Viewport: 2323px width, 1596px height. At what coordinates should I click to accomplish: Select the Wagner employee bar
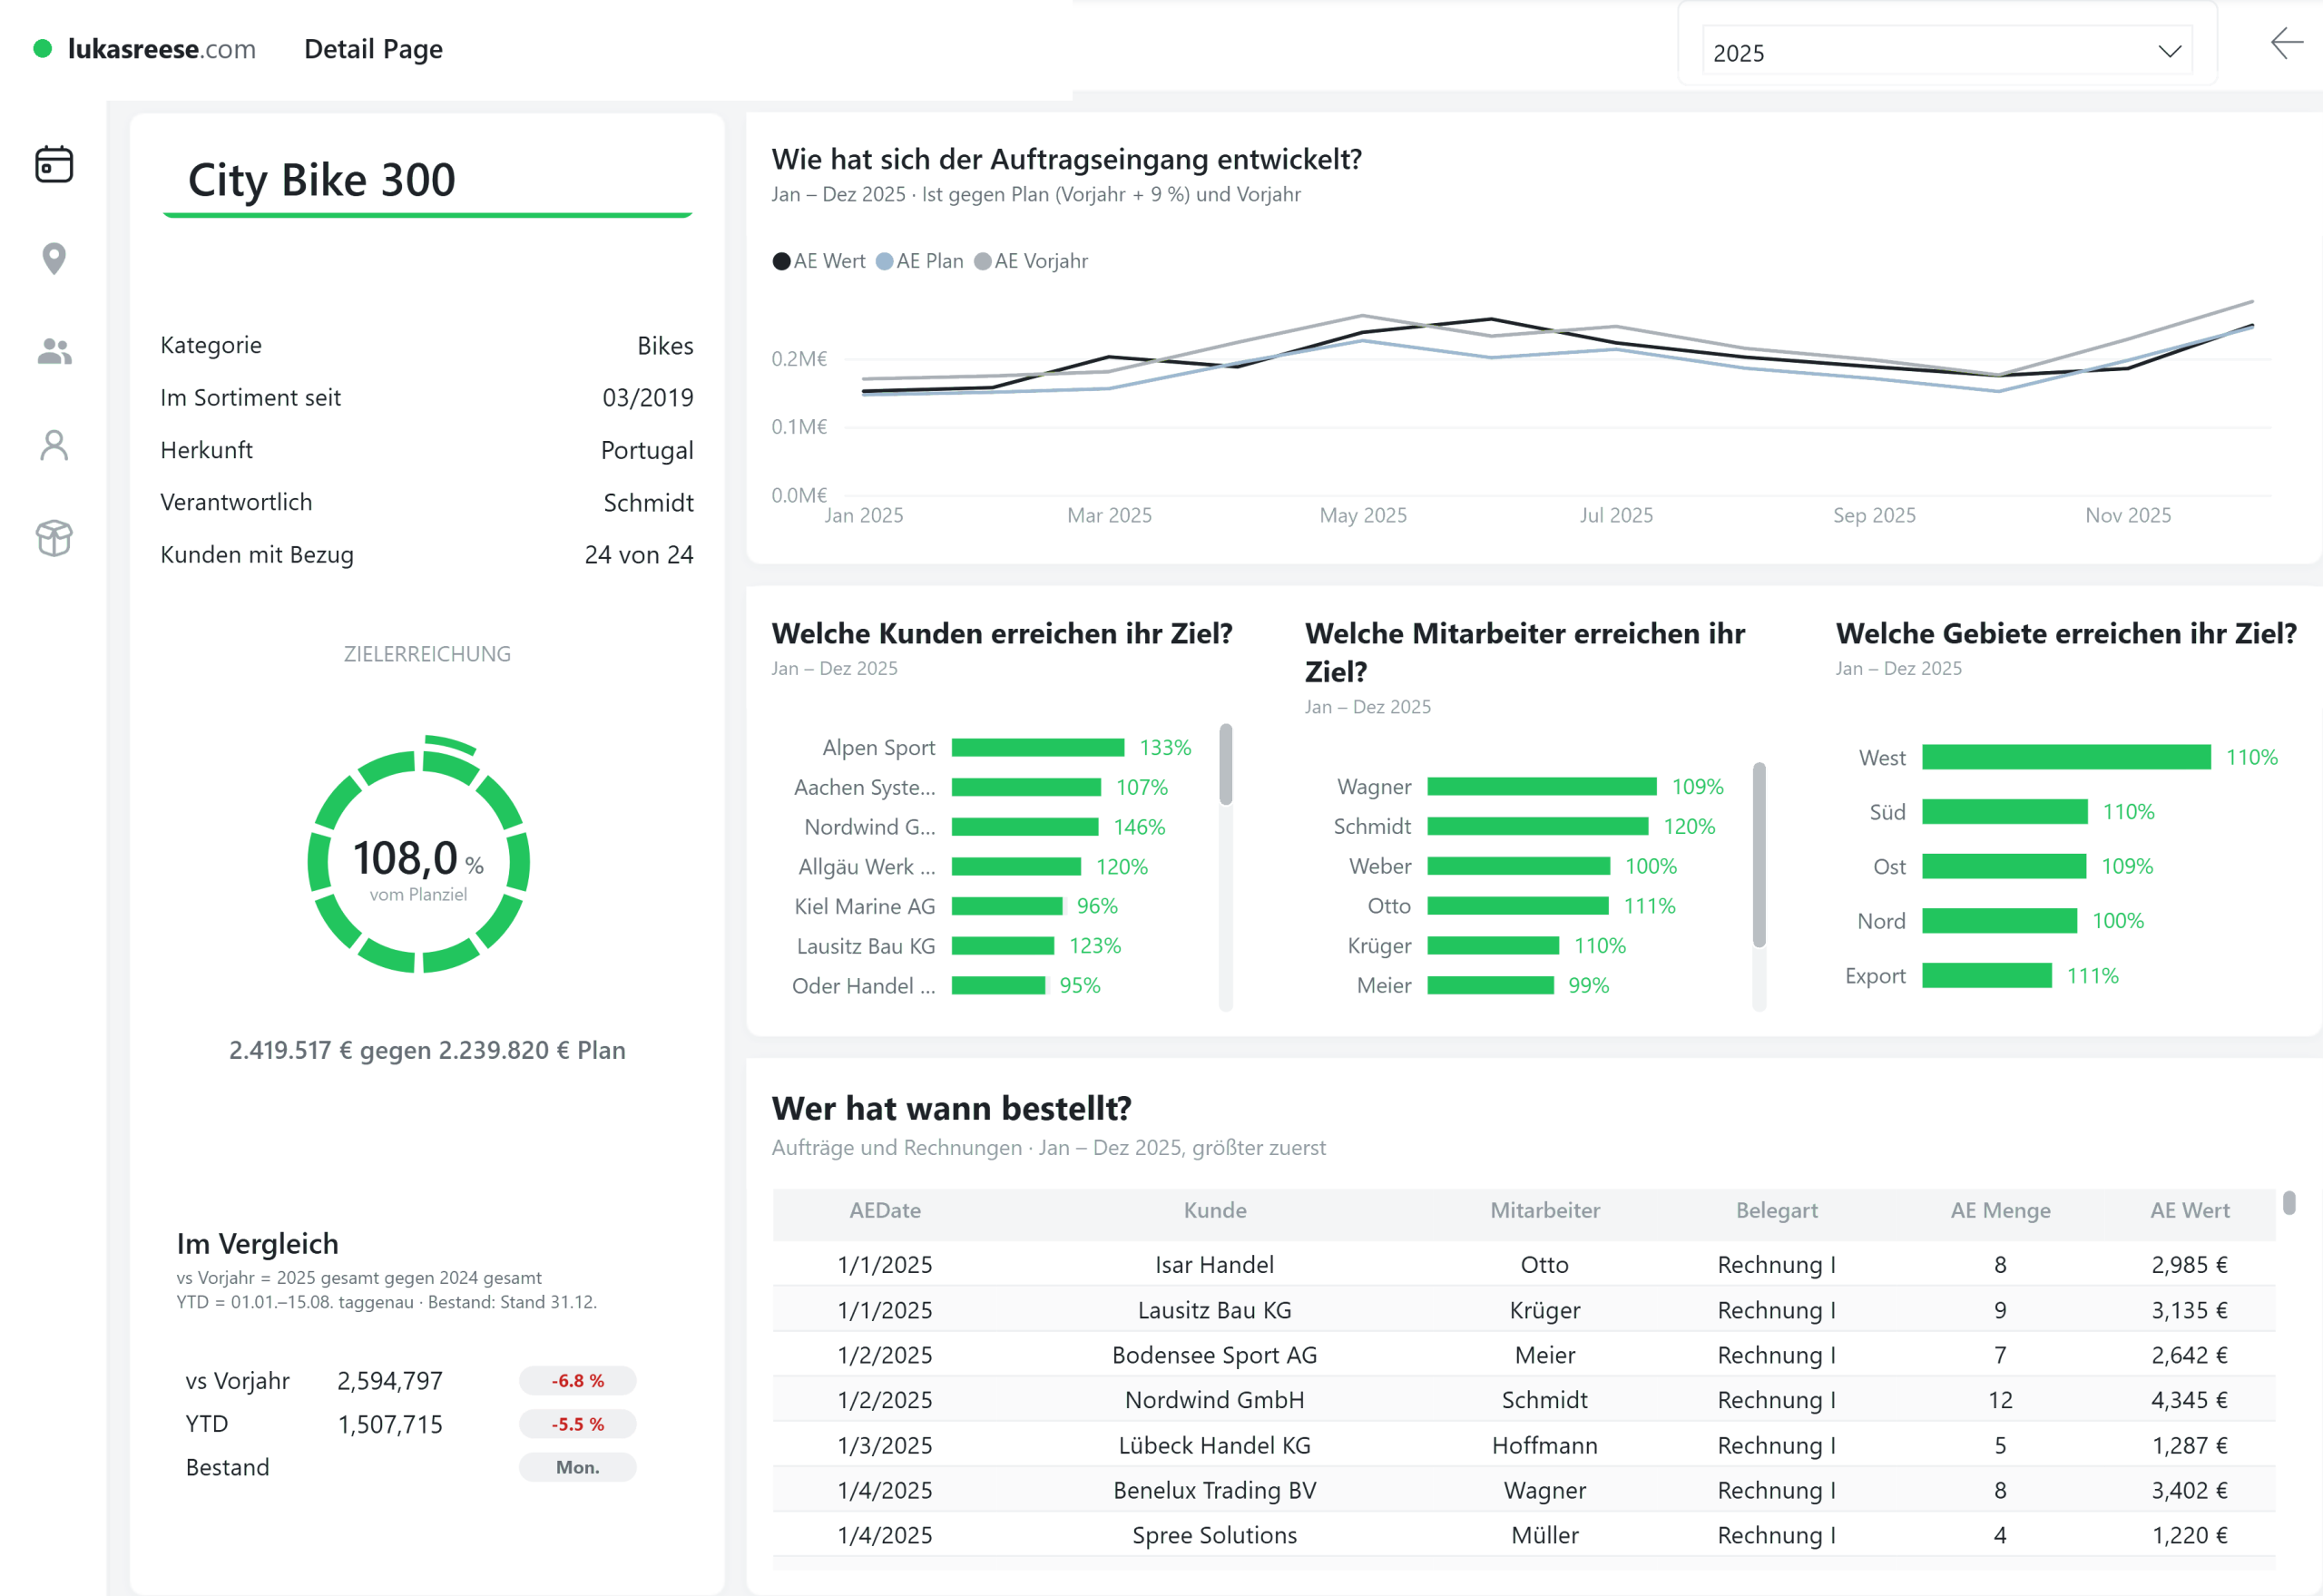[x=1542, y=787]
